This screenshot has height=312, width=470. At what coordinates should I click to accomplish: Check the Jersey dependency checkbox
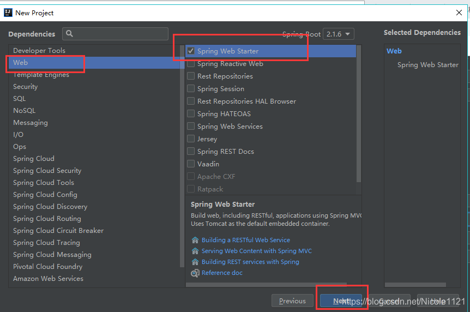click(x=191, y=139)
